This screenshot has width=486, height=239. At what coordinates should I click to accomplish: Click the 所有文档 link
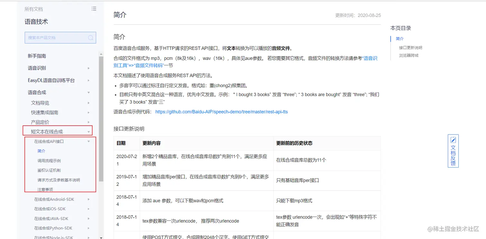(x=34, y=9)
